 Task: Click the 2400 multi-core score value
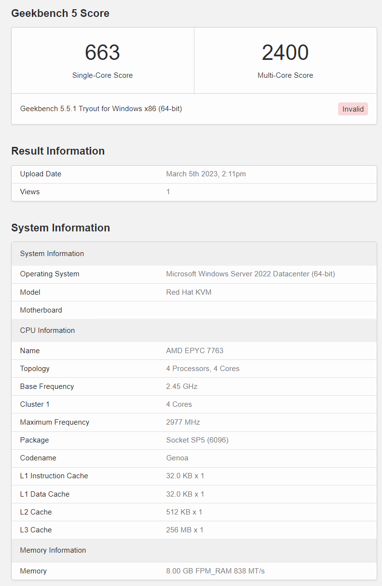[x=285, y=53]
